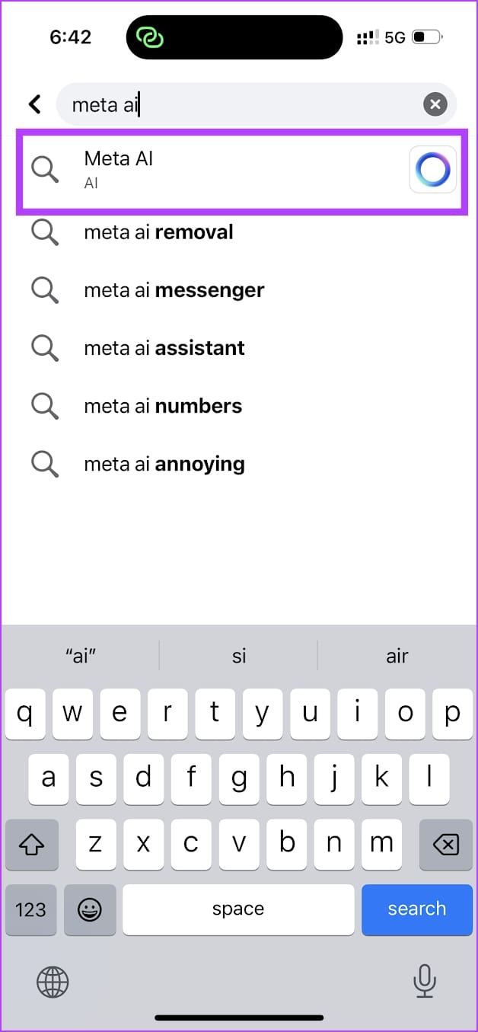The image size is (478, 1032).
Task: Clear the search field with the X button
Action: coord(435,104)
